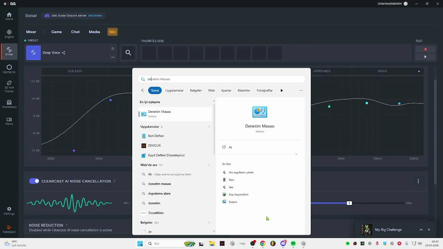Image resolution: width=443 pixels, height=249 pixels.
Task: Select the cyan EQ point near 10kHz
Action: click(x=367, y=103)
